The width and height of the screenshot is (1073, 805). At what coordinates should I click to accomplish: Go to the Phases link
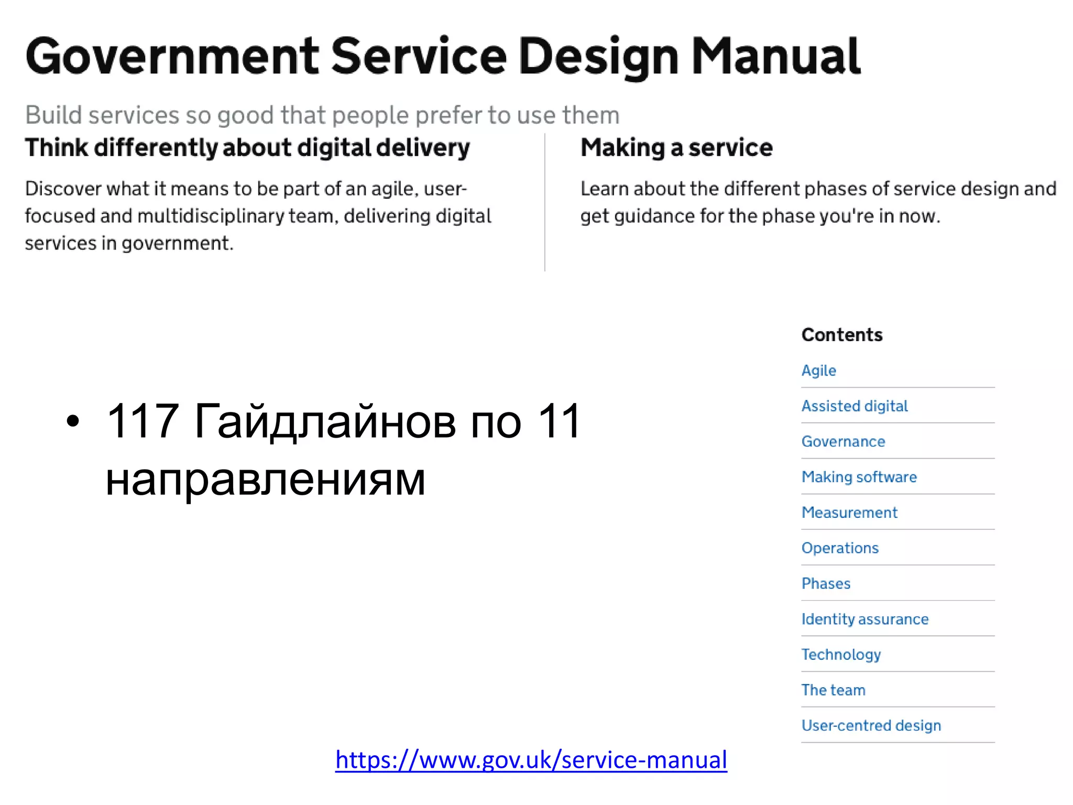[x=826, y=583]
